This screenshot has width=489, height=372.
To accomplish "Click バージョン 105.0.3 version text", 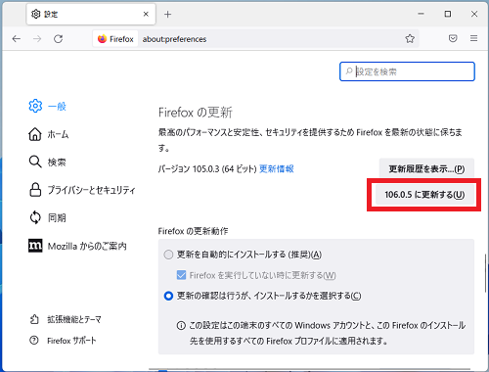I will pyautogui.click(x=207, y=169).
